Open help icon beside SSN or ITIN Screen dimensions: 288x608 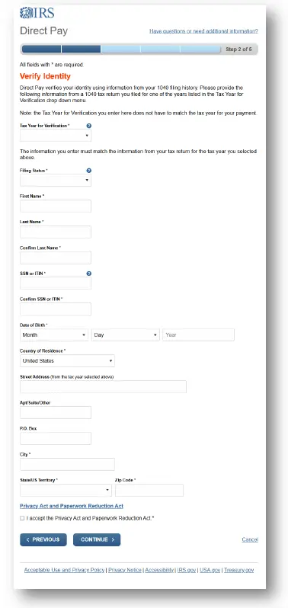click(89, 274)
